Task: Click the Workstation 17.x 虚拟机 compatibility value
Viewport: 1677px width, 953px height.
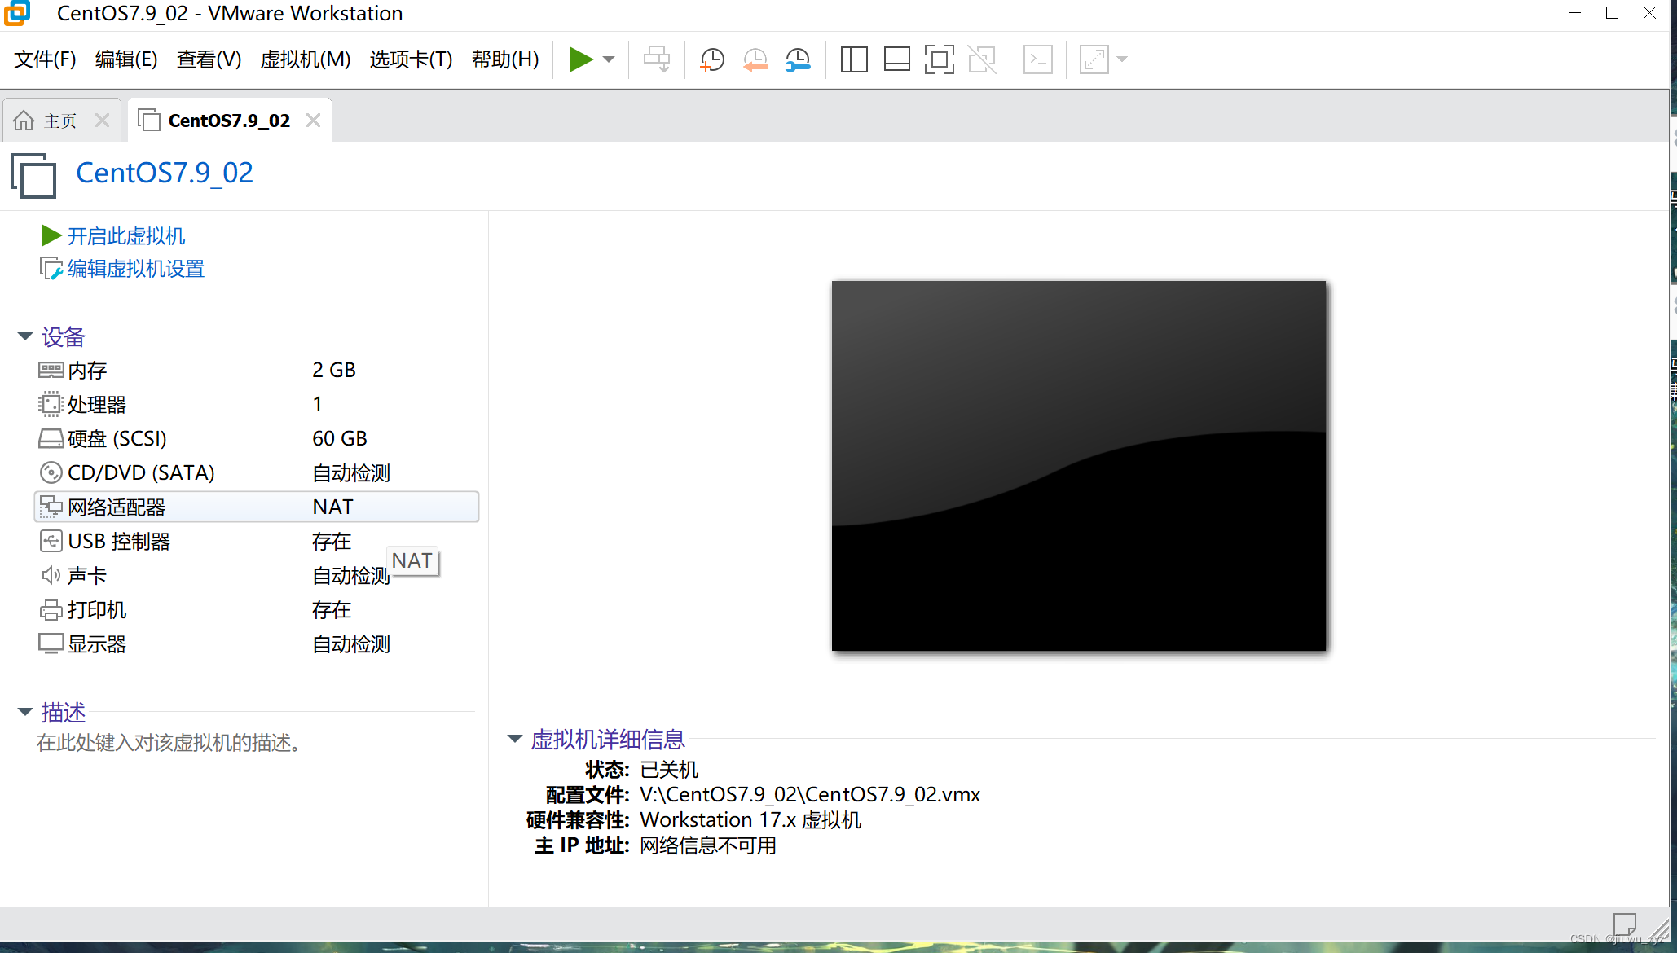Action: 750,819
